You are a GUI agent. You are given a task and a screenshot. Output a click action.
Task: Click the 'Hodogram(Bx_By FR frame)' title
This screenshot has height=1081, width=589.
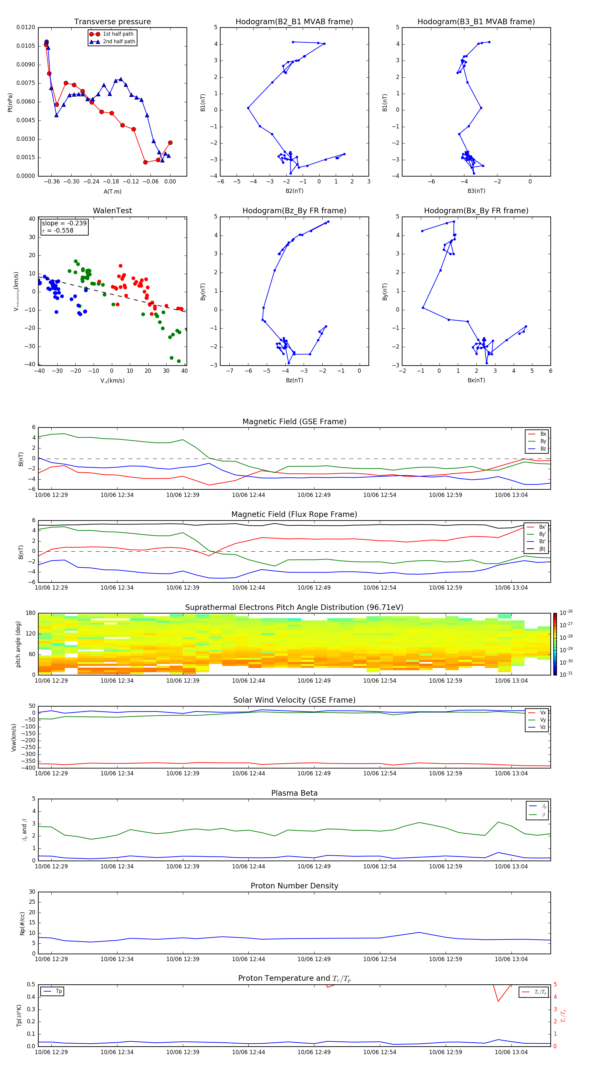pyautogui.click(x=476, y=211)
